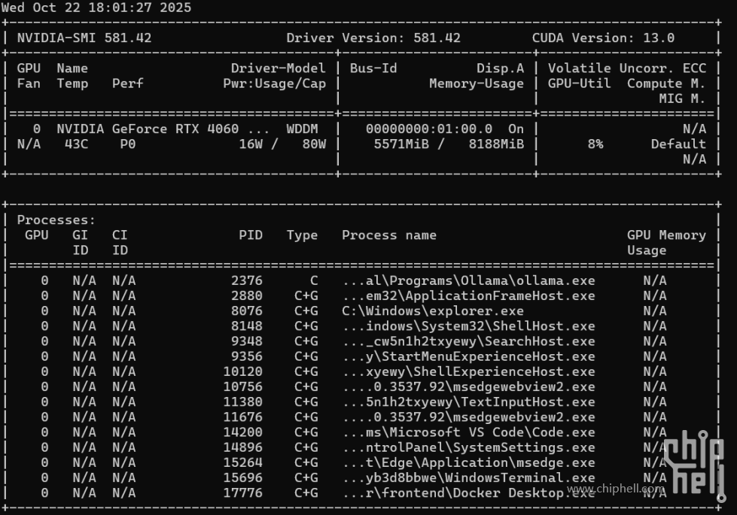The image size is (737, 515).
Task: Click the Driver Version 581.42 text
Action: (373, 38)
